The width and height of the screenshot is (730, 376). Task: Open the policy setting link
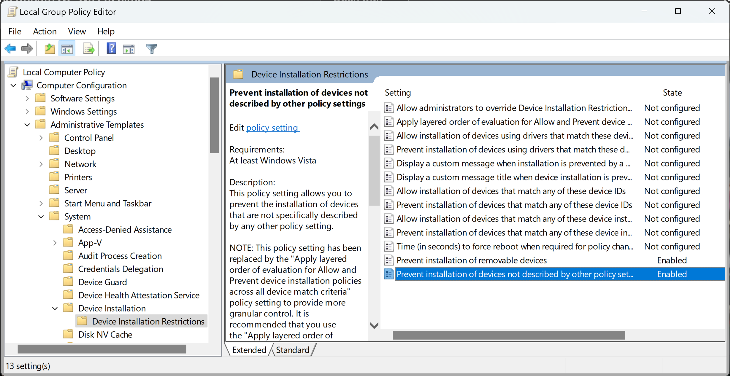click(272, 128)
